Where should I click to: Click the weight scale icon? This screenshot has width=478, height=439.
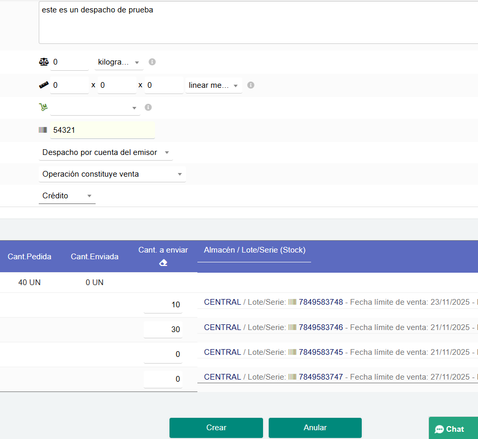[x=43, y=62]
